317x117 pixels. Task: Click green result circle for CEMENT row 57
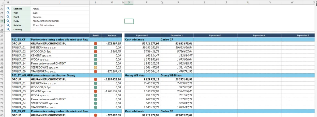[x=95, y=56]
